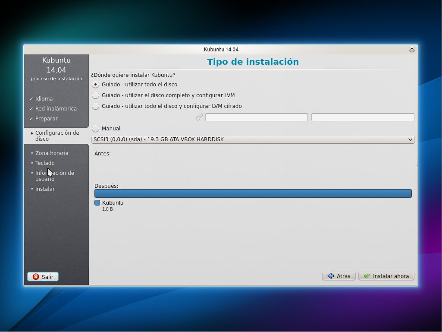Click the blue Kubuntu partition bar

(253, 193)
